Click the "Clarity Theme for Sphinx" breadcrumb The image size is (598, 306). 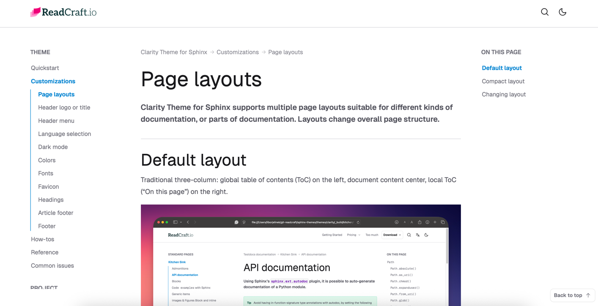coord(174,52)
